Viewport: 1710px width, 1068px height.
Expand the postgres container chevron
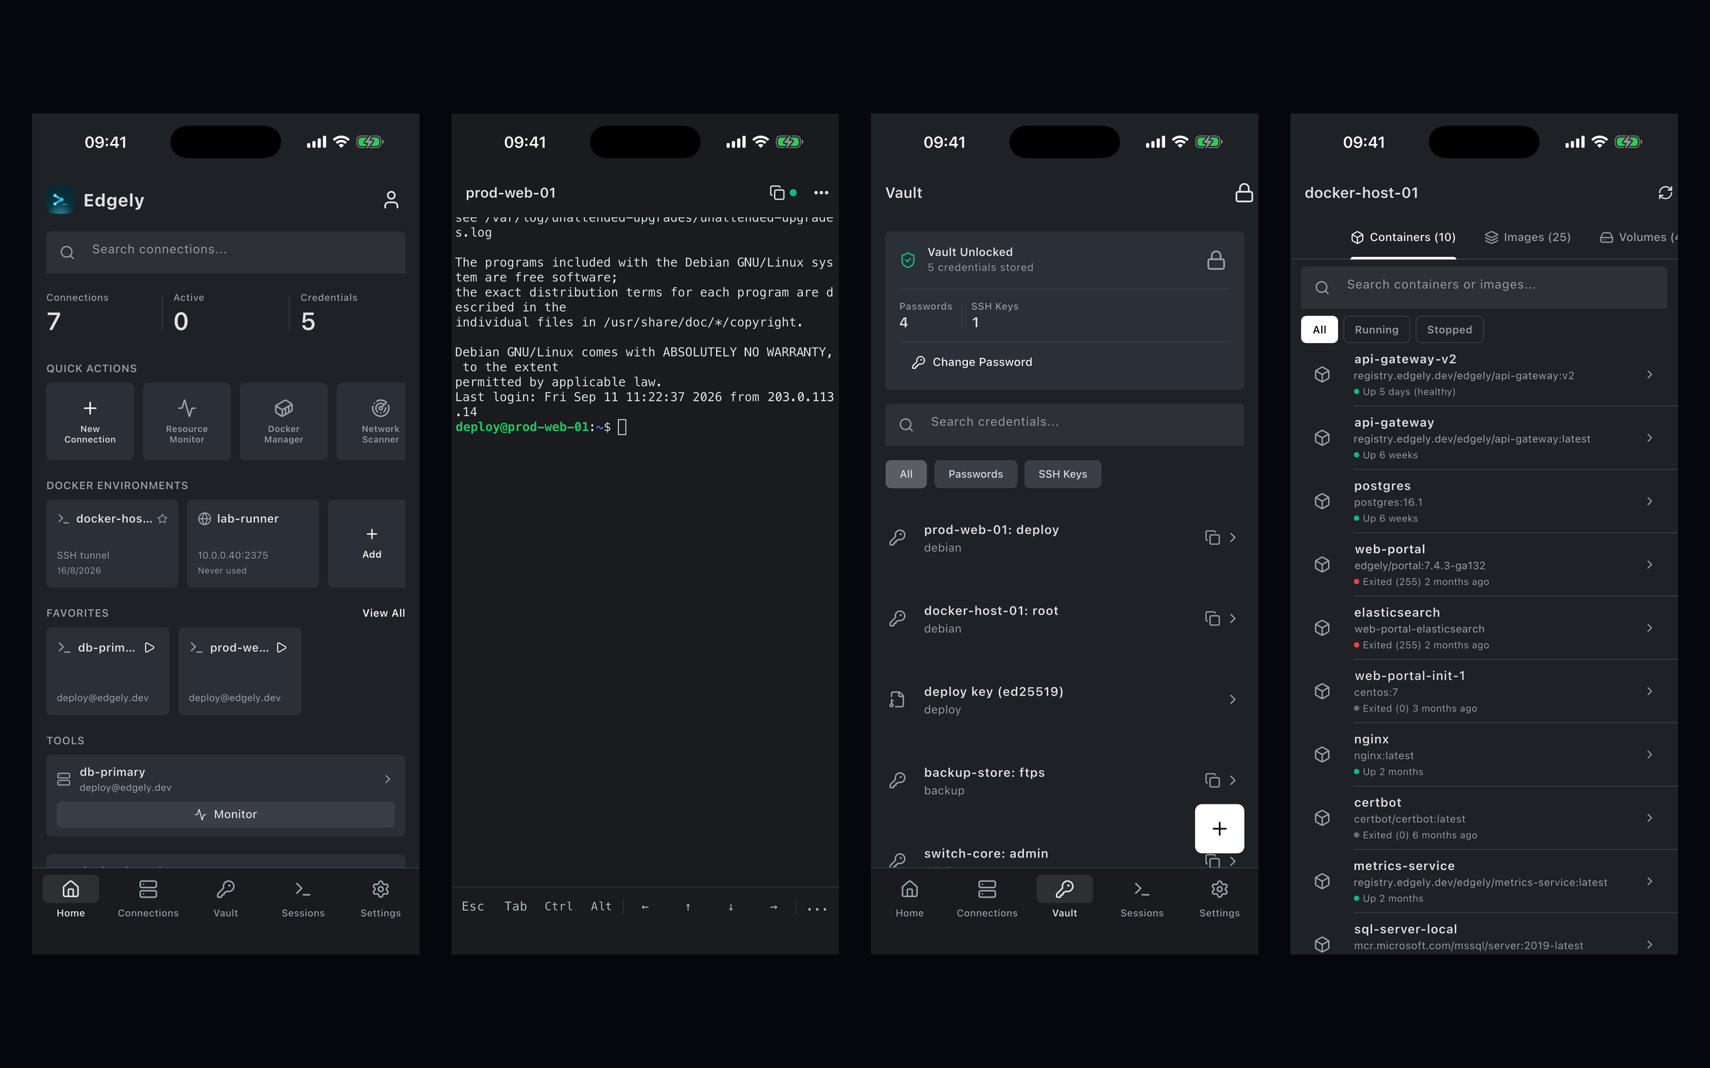(1649, 501)
